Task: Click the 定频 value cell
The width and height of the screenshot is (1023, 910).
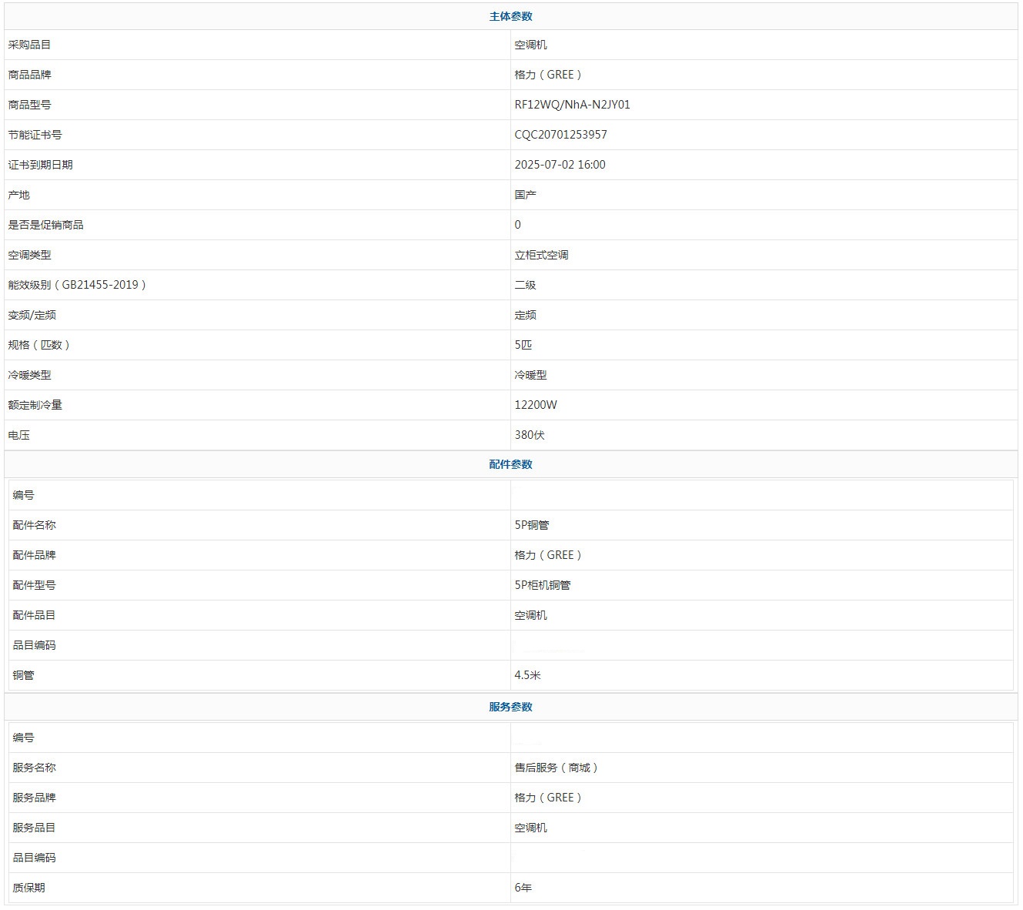Action: tap(525, 315)
